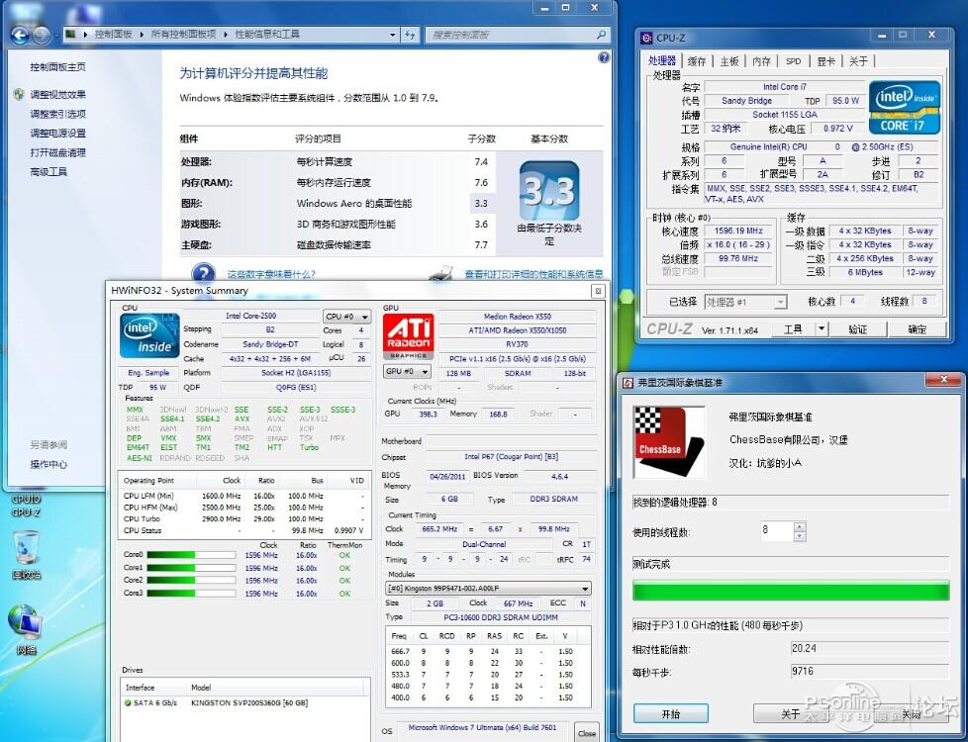968x742 pixels.
Task: Click the green benchmark progress bar
Action: click(791, 591)
